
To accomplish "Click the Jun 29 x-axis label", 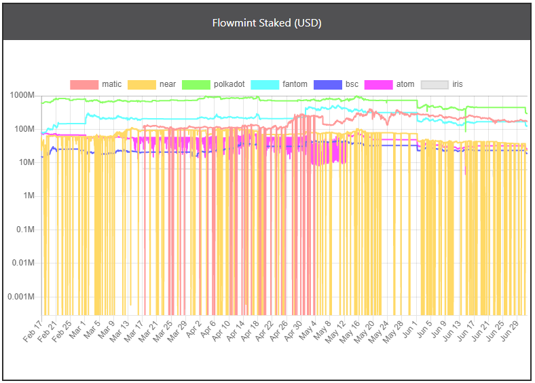I will pyautogui.click(x=509, y=331).
